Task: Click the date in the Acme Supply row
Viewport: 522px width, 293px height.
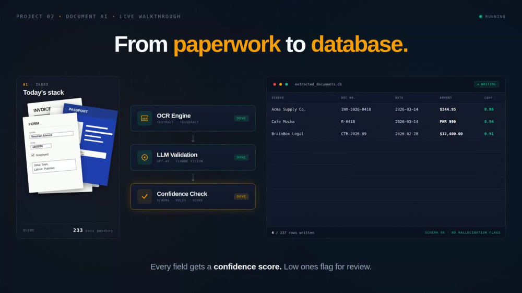Action: (x=407, y=109)
